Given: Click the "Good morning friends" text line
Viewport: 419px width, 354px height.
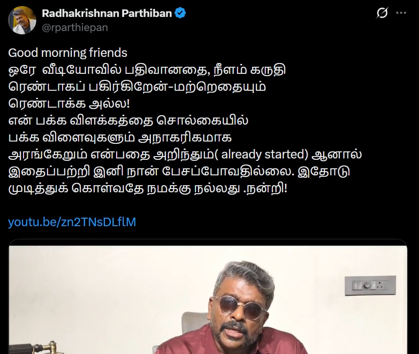Looking at the screenshot, I should point(68,53).
